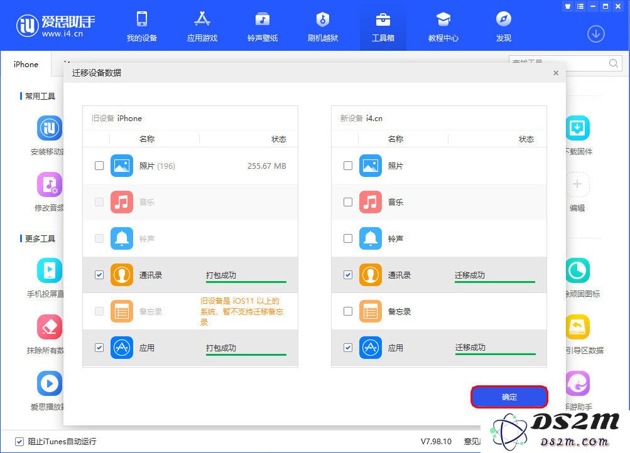The image size is (630, 453).
Task: Uncheck the old device 通讯录 checkbox
Action: click(x=99, y=275)
